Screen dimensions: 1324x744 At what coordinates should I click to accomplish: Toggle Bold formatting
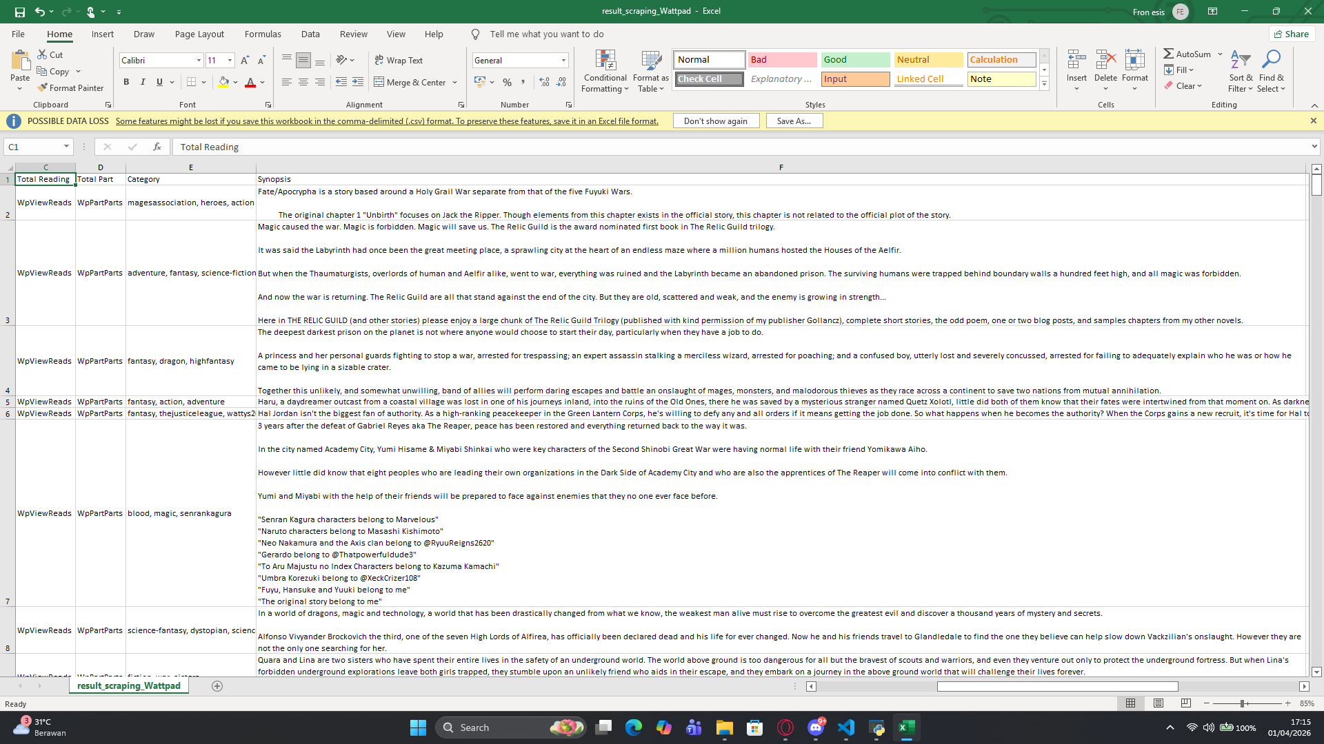coord(126,82)
